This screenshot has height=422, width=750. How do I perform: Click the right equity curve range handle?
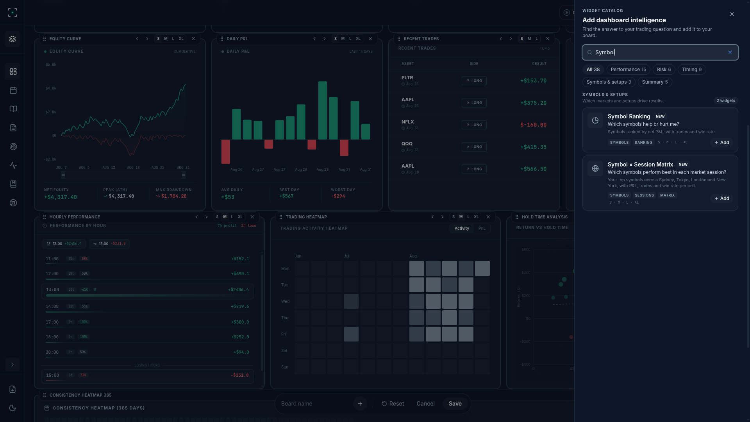[184, 175]
